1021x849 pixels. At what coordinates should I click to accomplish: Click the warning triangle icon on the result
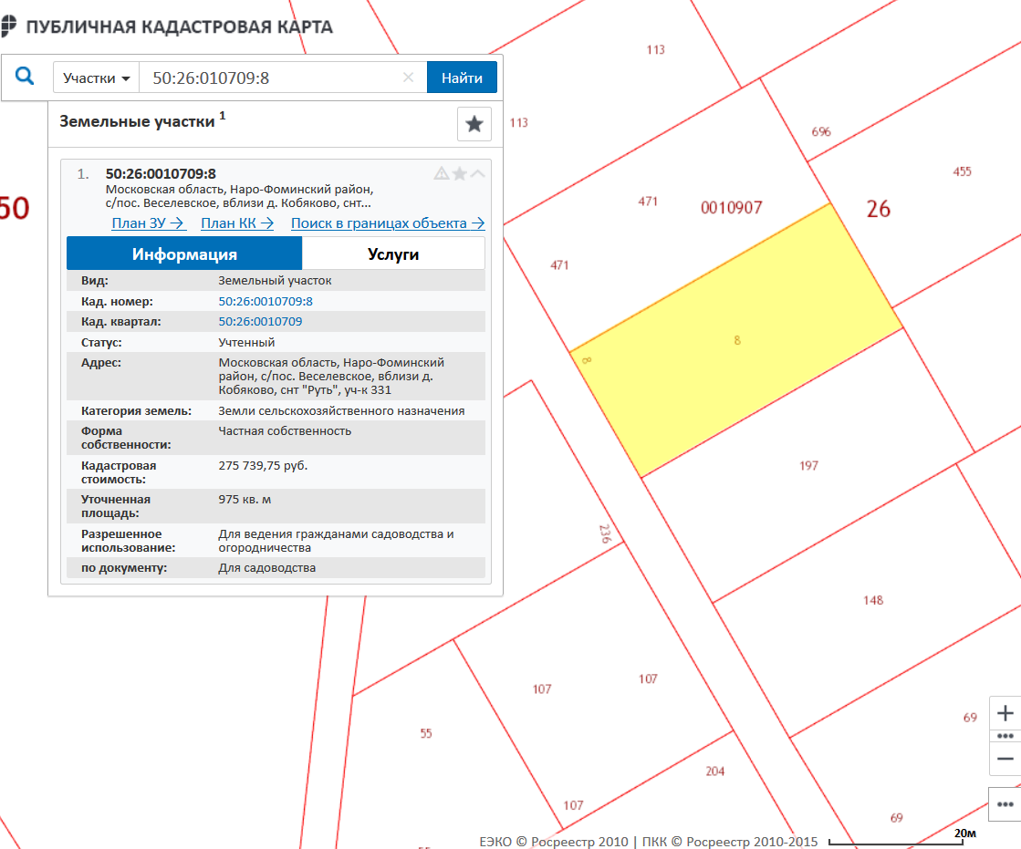coord(441,173)
